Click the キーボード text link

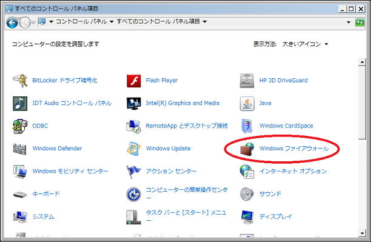point(46,194)
